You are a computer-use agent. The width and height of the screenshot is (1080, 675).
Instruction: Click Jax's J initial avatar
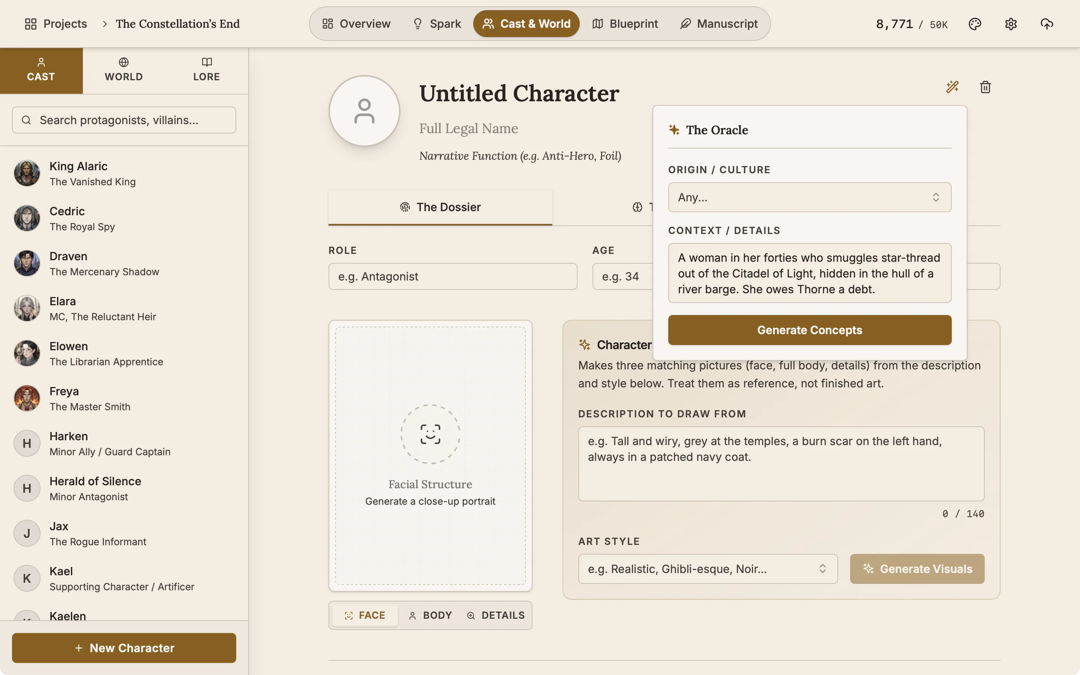pos(27,534)
